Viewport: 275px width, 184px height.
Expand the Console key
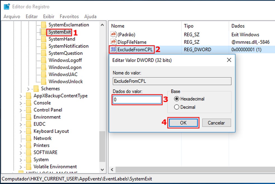(x=21, y=103)
